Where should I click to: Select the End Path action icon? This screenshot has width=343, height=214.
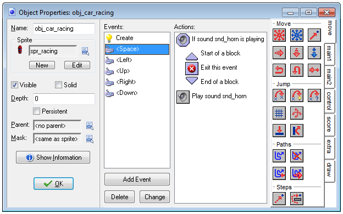297,156
